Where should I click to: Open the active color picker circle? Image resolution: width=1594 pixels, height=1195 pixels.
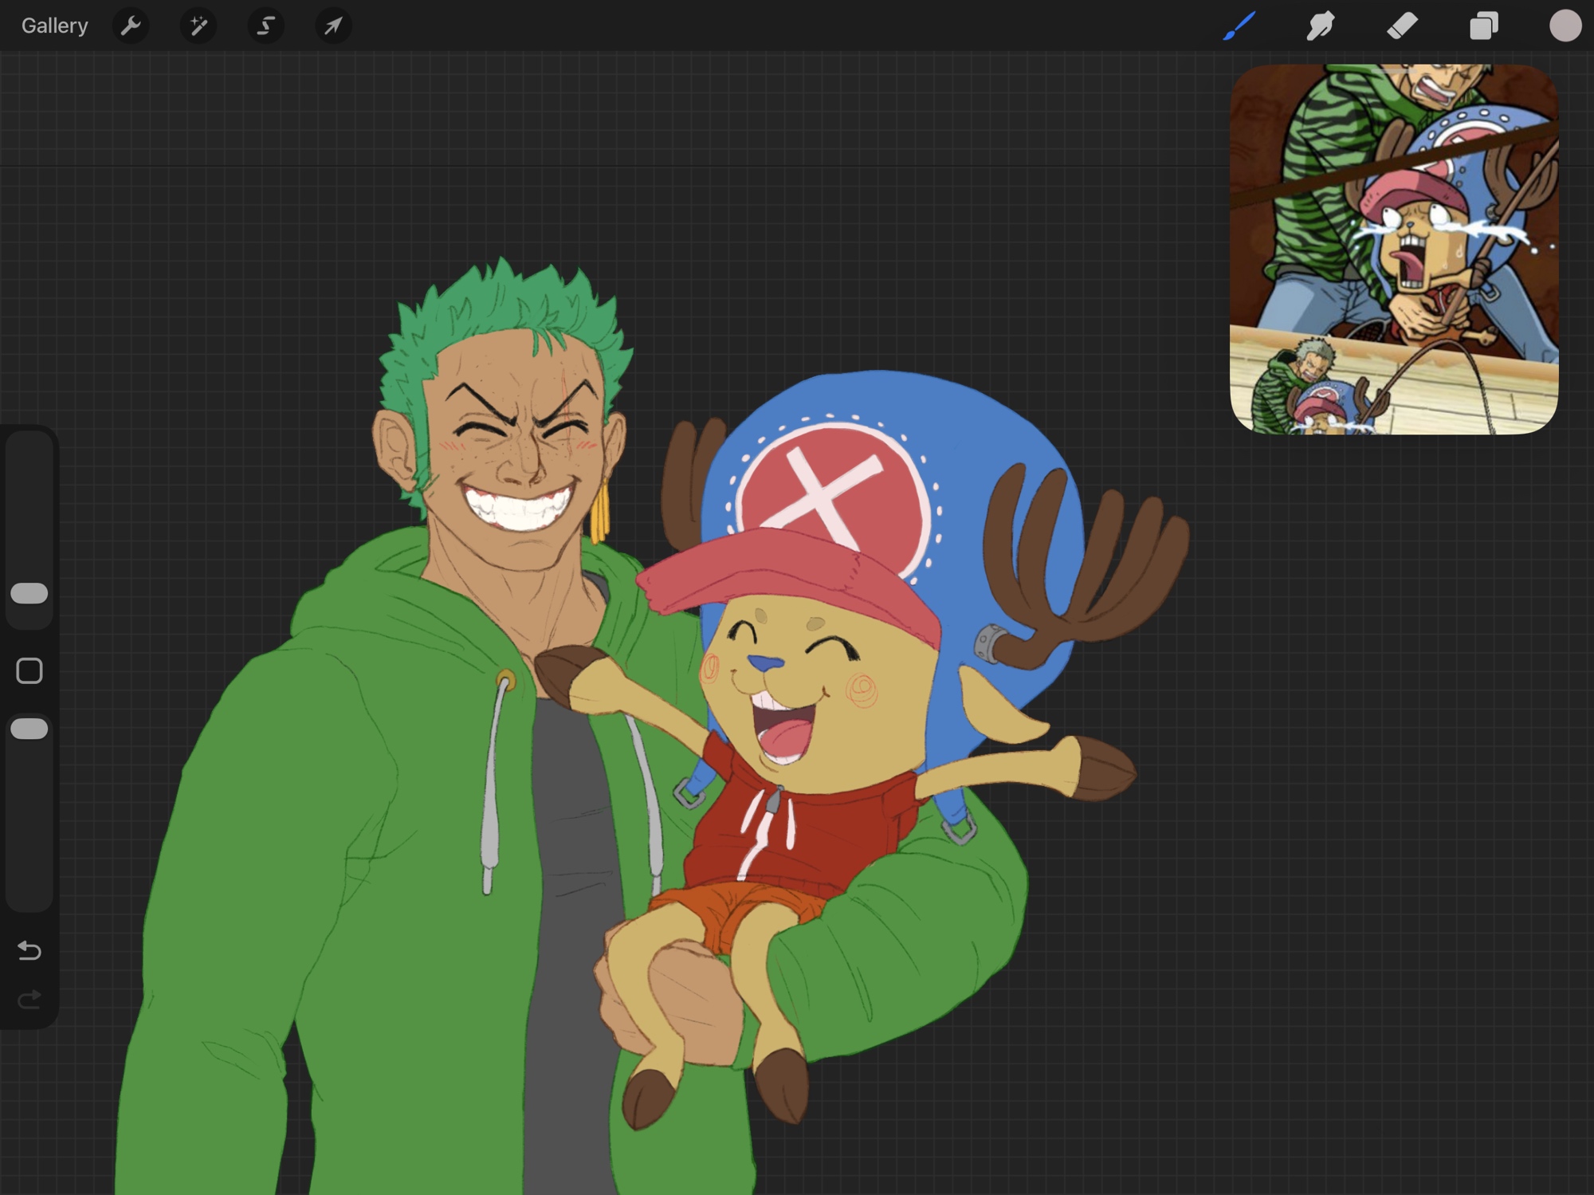click(x=1565, y=26)
